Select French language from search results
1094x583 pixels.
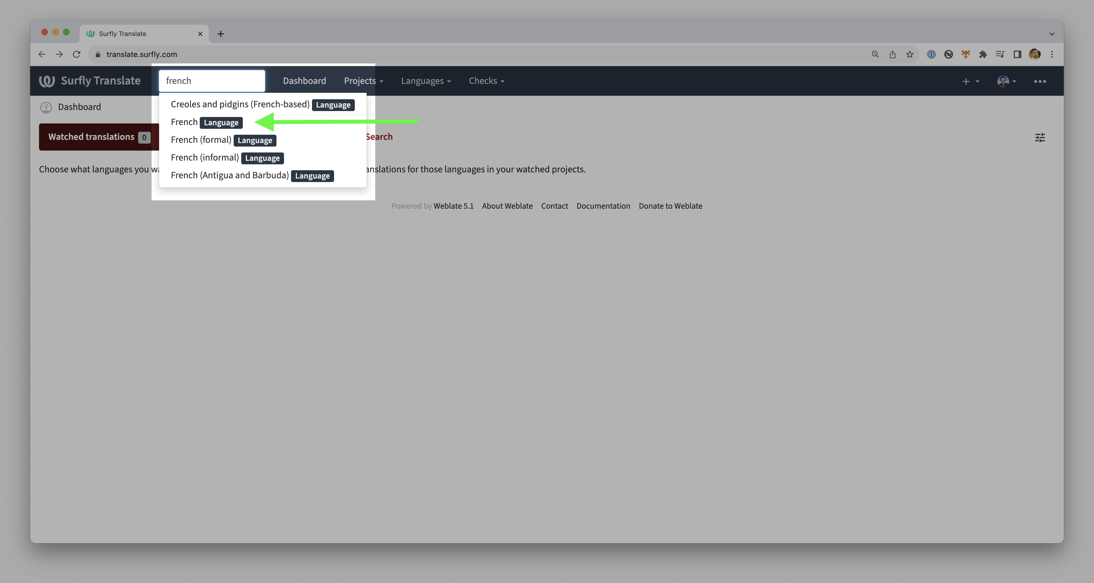184,122
